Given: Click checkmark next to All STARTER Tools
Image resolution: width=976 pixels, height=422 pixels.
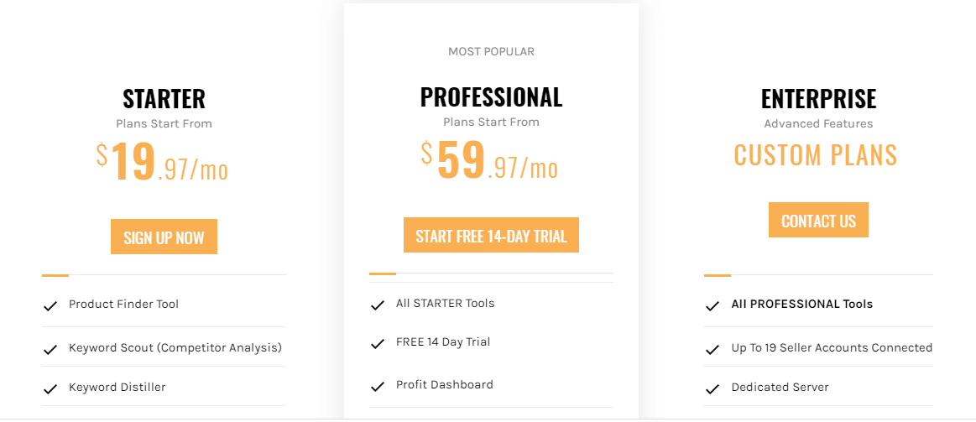Looking at the screenshot, I should [377, 305].
